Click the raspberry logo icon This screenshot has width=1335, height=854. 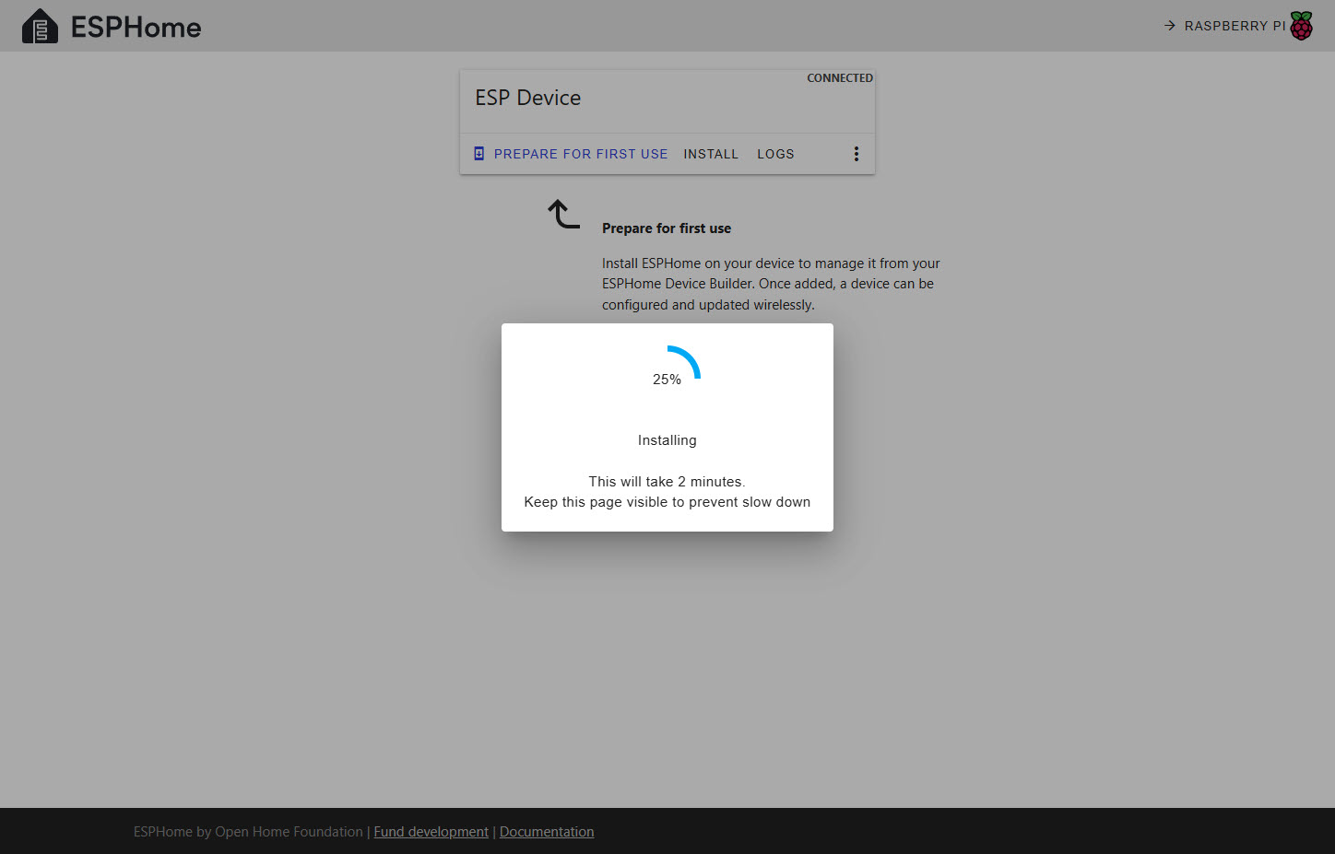[1301, 26]
